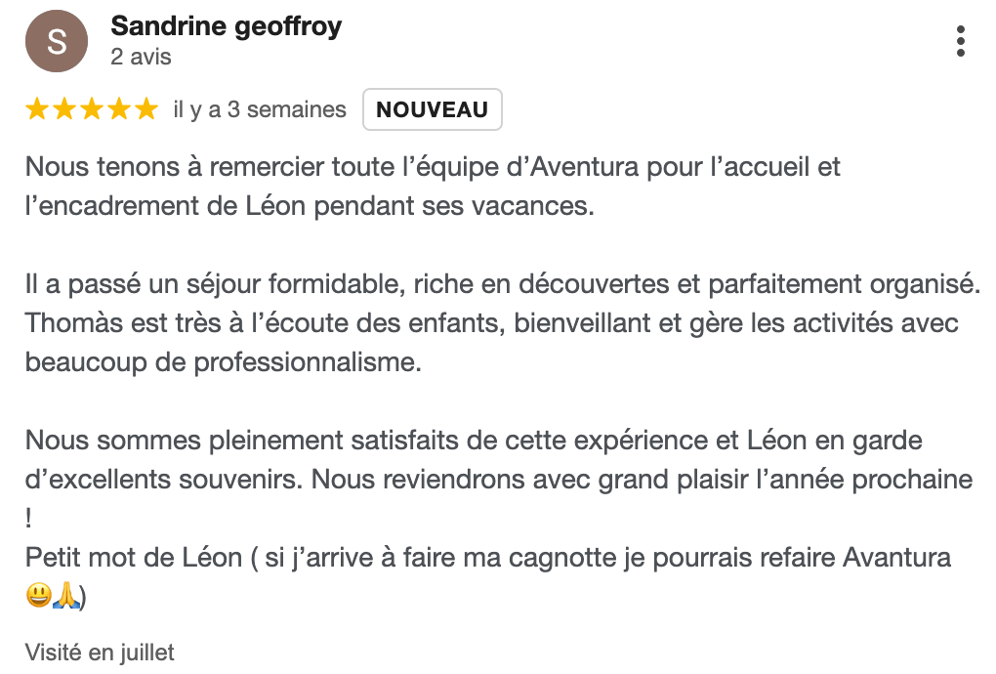Click the brown S profile avatar

point(57,41)
